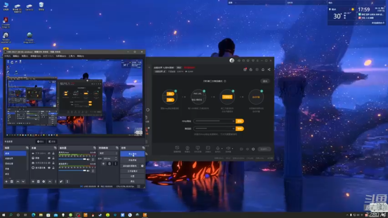
Task: Click the Start Recording button in OBS Controls
Action: tap(132, 160)
